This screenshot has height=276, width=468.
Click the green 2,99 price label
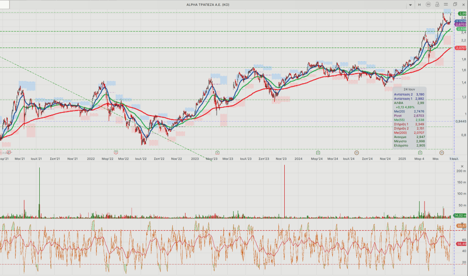coord(462,14)
